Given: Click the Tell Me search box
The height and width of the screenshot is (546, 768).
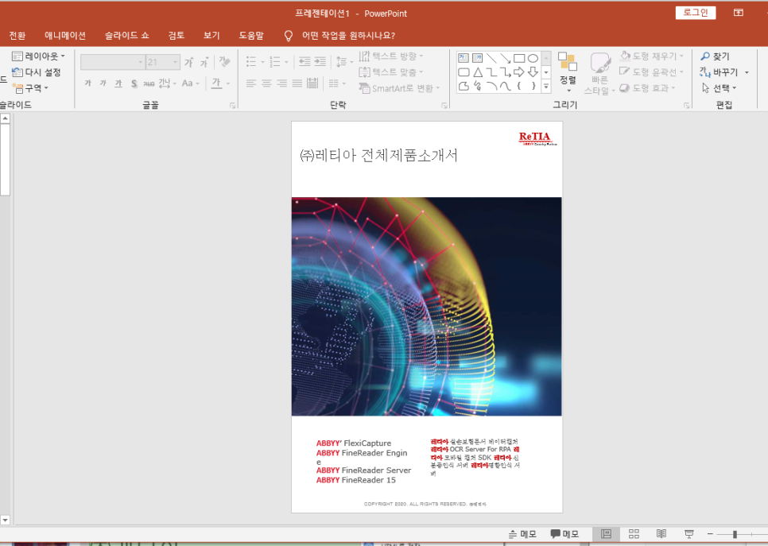Looking at the screenshot, I should (x=339, y=35).
